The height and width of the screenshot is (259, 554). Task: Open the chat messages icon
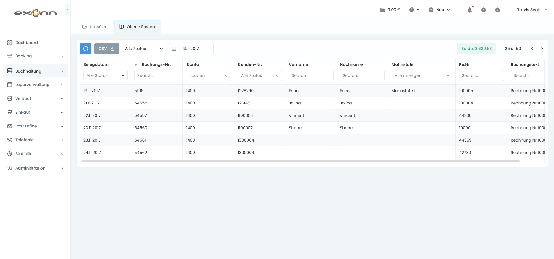coord(497,10)
